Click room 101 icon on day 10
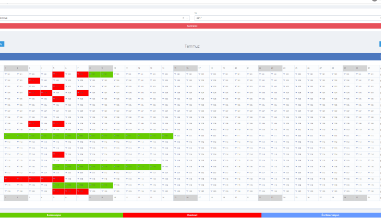The image size is (381, 218). coord(115,75)
